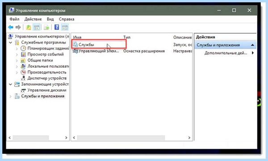Maximize the Управление компьютером window
This screenshot has height=161, width=268.
(x=234, y=10)
